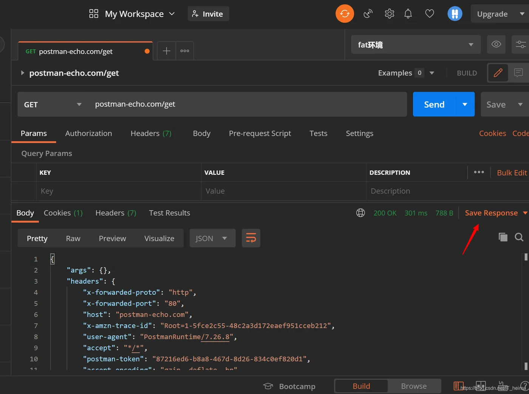This screenshot has width=529, height=394.
Task: Copy response body to clipboard
Action: point(503,237)
